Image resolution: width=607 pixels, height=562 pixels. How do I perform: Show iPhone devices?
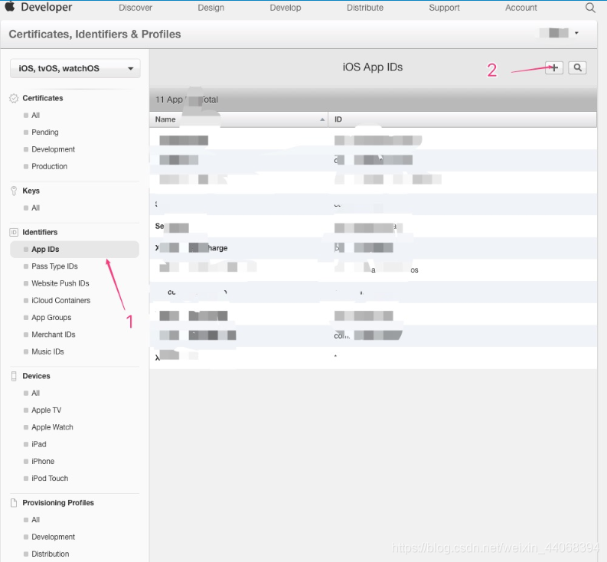coord(43,461)
